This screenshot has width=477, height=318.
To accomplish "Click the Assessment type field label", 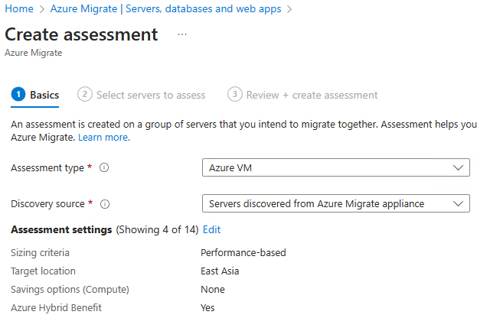I will [x=47, y=168].
